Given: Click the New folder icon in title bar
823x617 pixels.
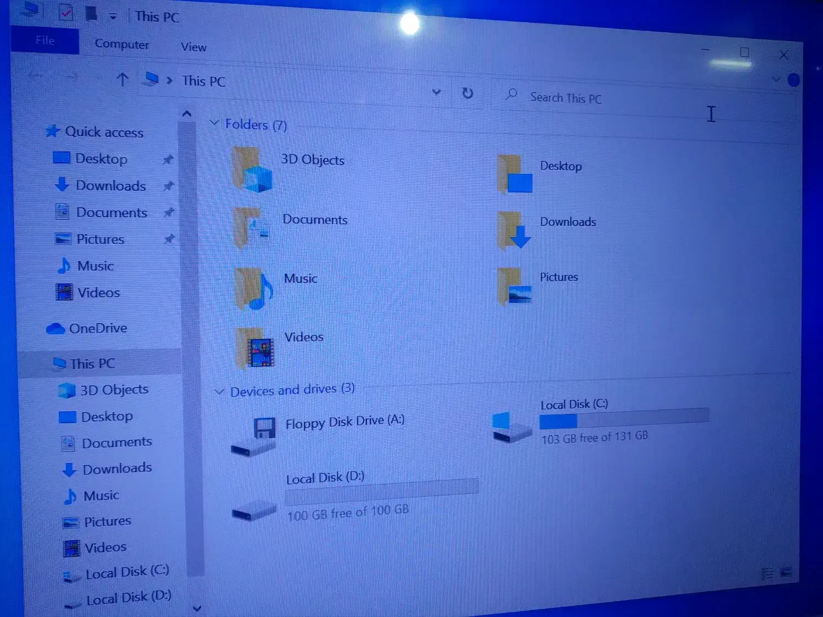Looking at the screenshot, I should tap(92, 14).
